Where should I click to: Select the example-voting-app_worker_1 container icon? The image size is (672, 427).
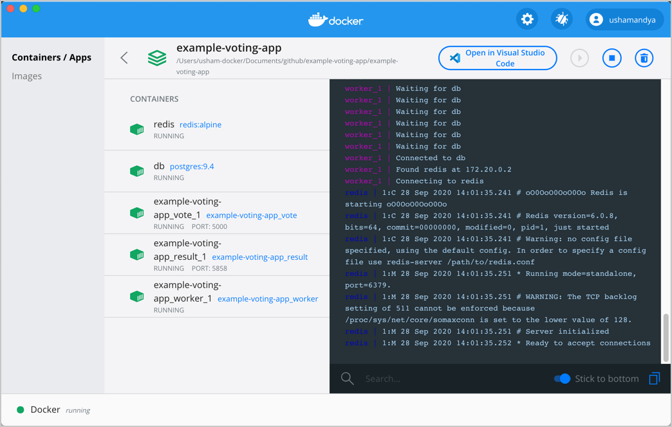click(136, 296)
